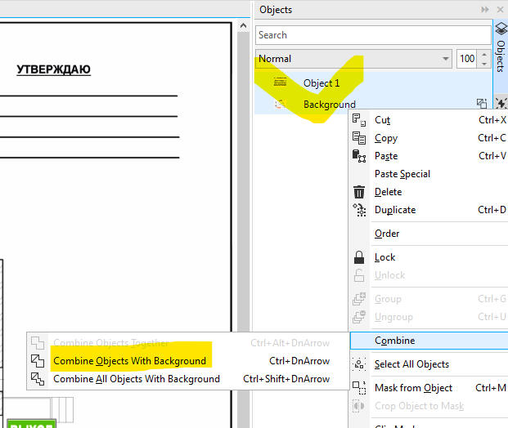Click the Delete trash icon

(x=359, y=192)
